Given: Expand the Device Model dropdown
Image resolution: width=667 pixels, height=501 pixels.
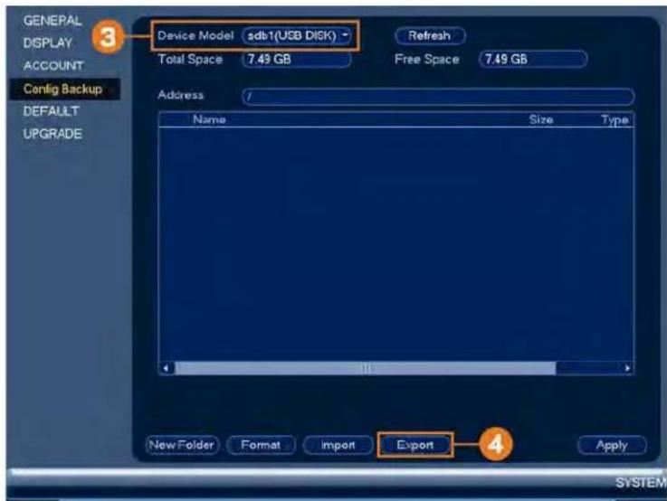Looking at the screenshot, I should [297, 35].
